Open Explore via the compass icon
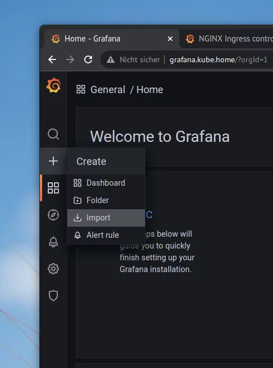This screenshot has width=273, height=368. click(53, 215)
